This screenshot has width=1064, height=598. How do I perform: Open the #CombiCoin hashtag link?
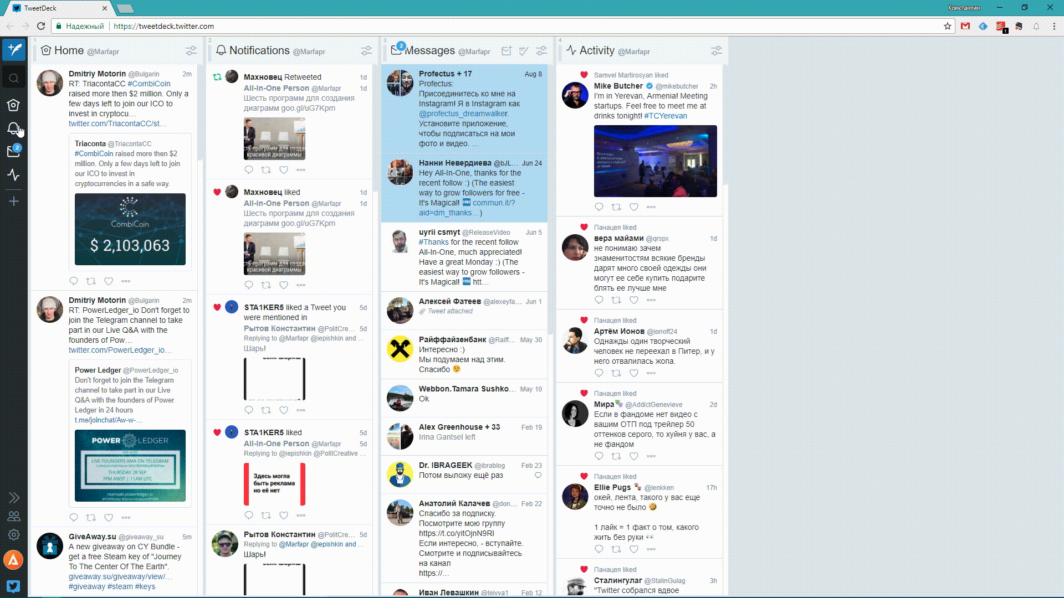pos(149,84)
